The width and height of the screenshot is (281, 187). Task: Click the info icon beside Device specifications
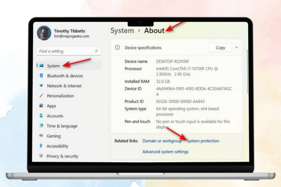118,47
